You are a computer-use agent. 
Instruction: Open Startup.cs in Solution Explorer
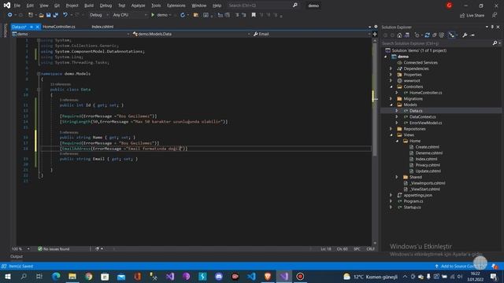(412, 208)
